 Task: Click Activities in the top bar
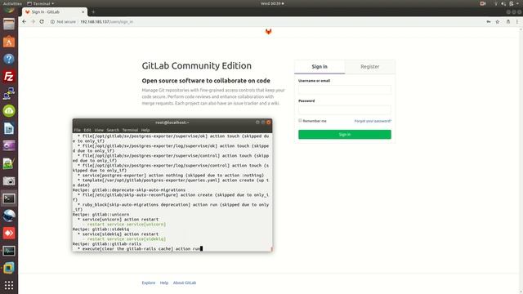[x=12, y=3]
